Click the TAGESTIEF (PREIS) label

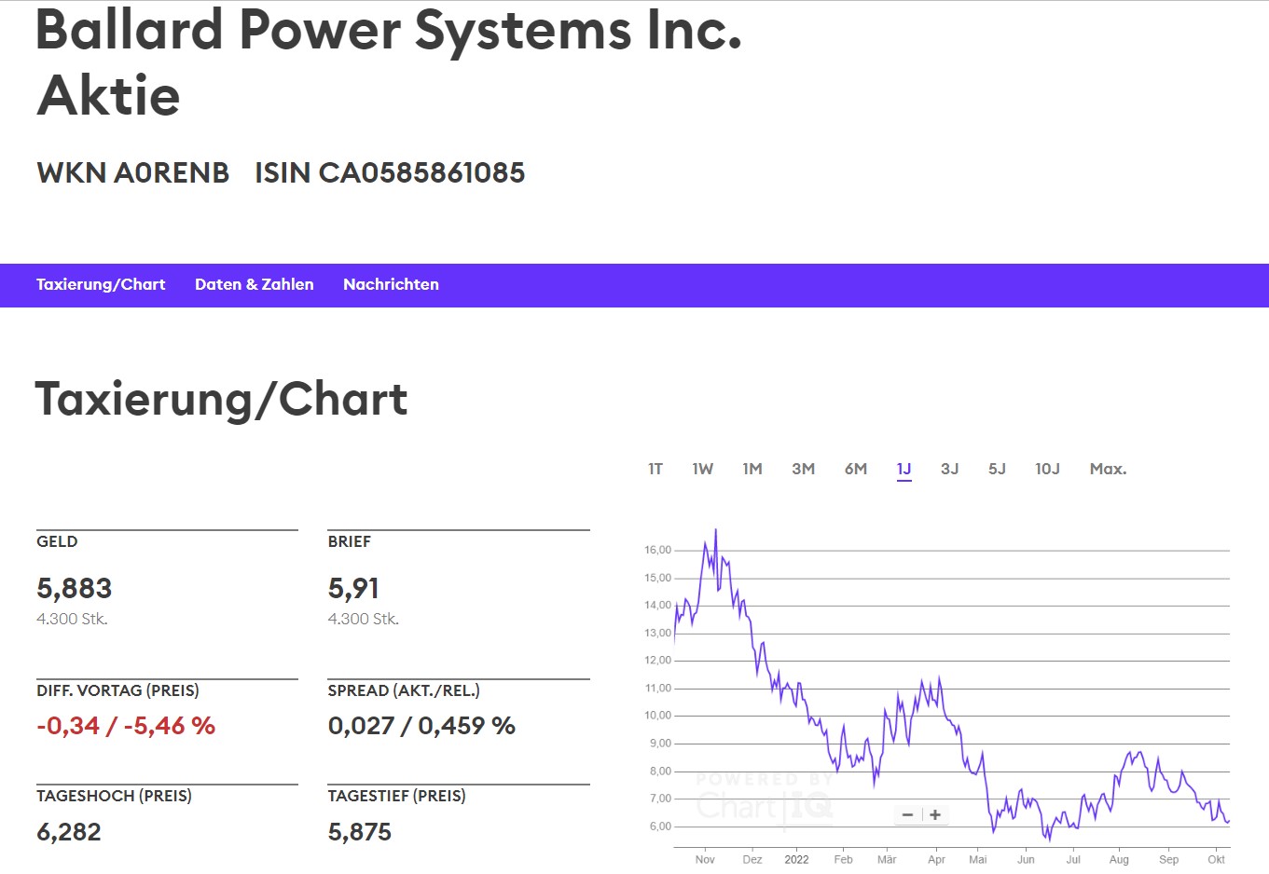pyautogui.click(x=397, y=797)
